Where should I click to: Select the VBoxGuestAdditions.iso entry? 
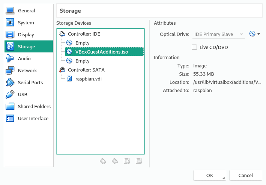pos(105,52)
